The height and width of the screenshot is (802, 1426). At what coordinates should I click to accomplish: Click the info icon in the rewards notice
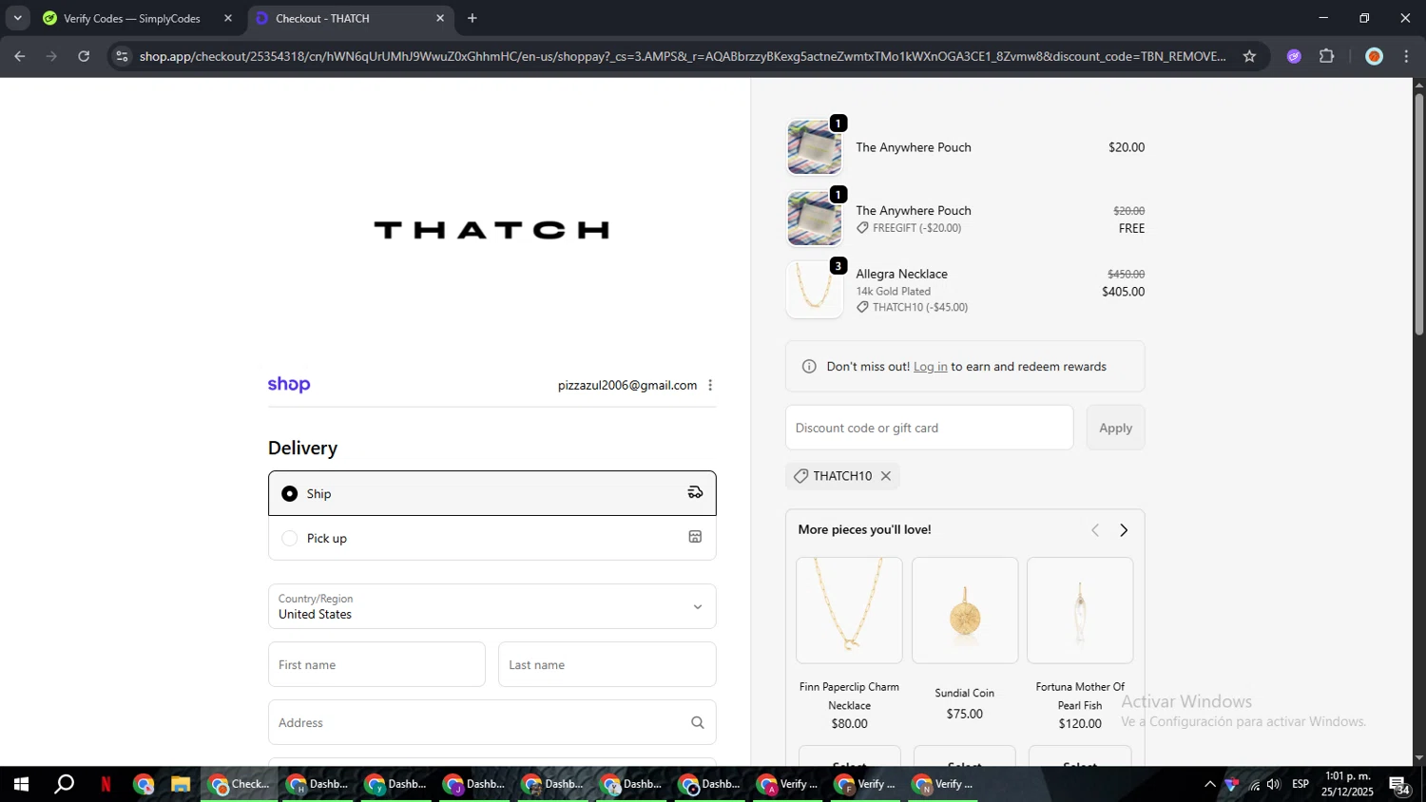pyautogui.click(x=809, y=367)
